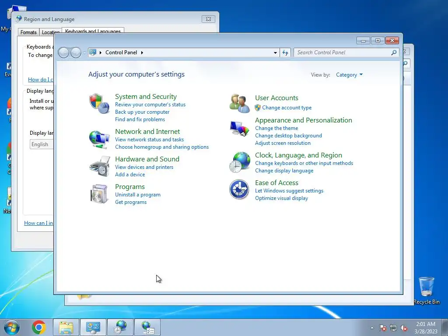The image size is (448, 336).
Task: Click View network status and tasks
Action: click(149, 140)
